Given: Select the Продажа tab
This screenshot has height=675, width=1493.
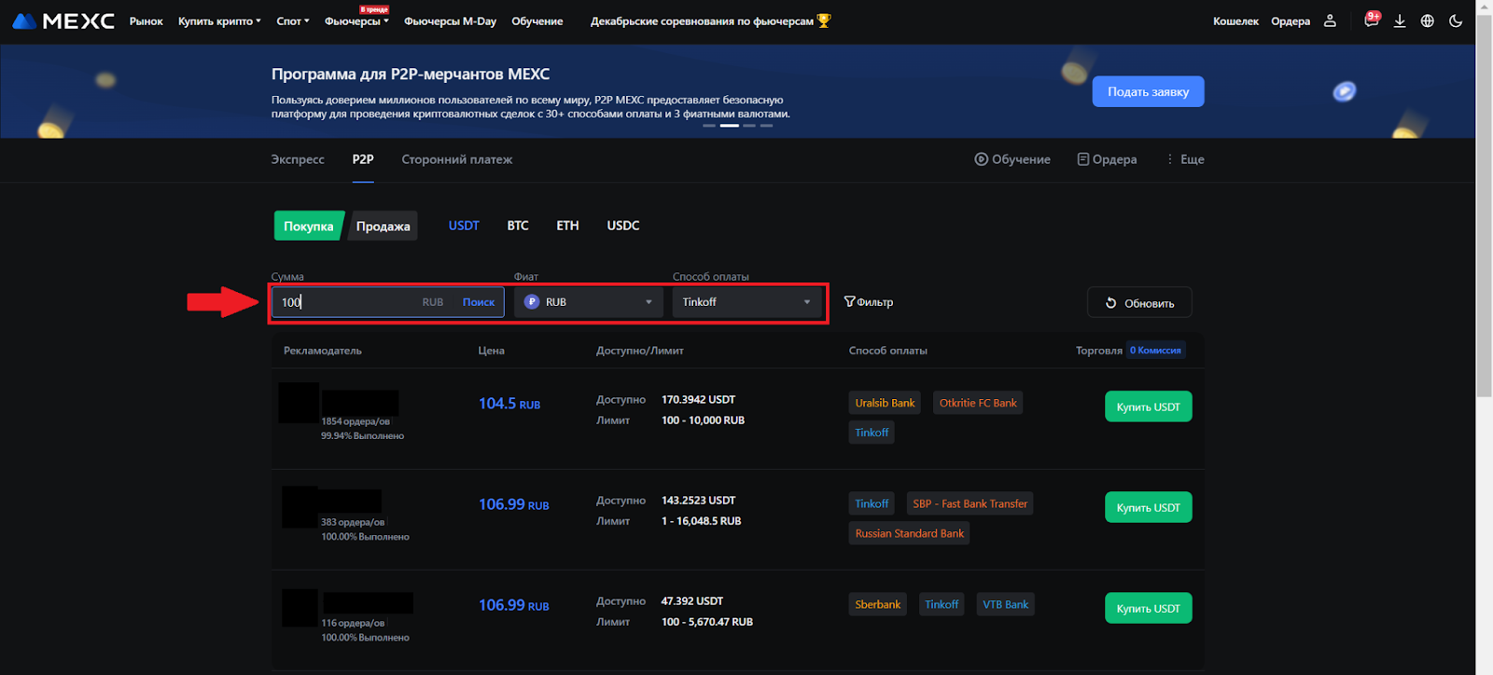Looking at the screenshot, I should [383, 226].
